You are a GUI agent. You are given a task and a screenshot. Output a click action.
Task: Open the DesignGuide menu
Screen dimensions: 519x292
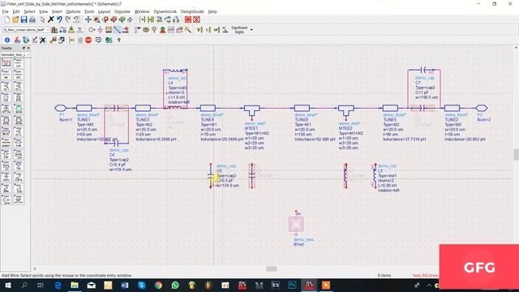192,11
